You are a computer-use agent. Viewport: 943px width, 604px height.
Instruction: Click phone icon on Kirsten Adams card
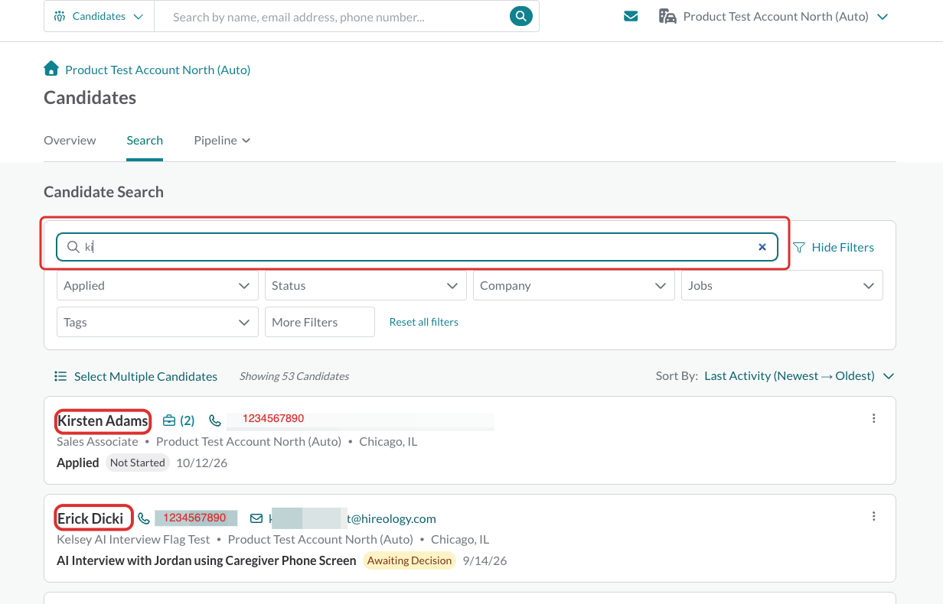215,421
